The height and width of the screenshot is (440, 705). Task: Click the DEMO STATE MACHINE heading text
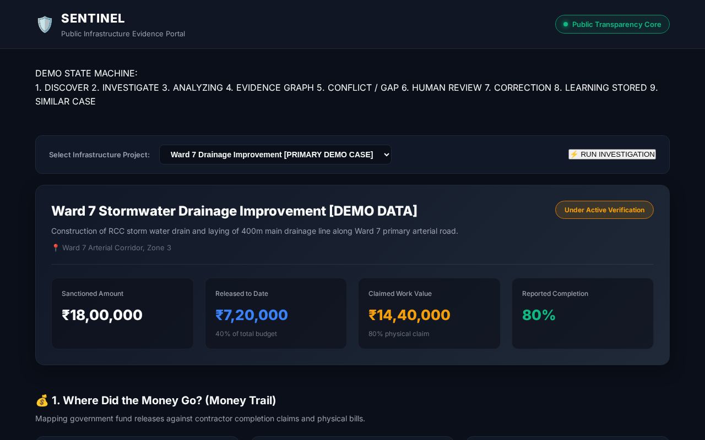click(86, 73)
